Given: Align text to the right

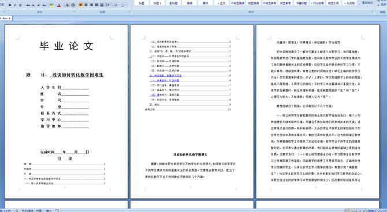Looking at the screenshot, I should click(x=91, y=5).
